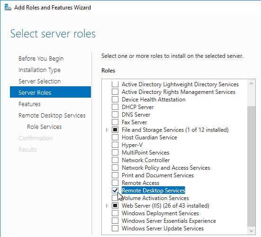Image resolution: width=261 pixels, height=237 pixels.
Task: Expand the Web Server (IIS) node
Action: point(107,206)
